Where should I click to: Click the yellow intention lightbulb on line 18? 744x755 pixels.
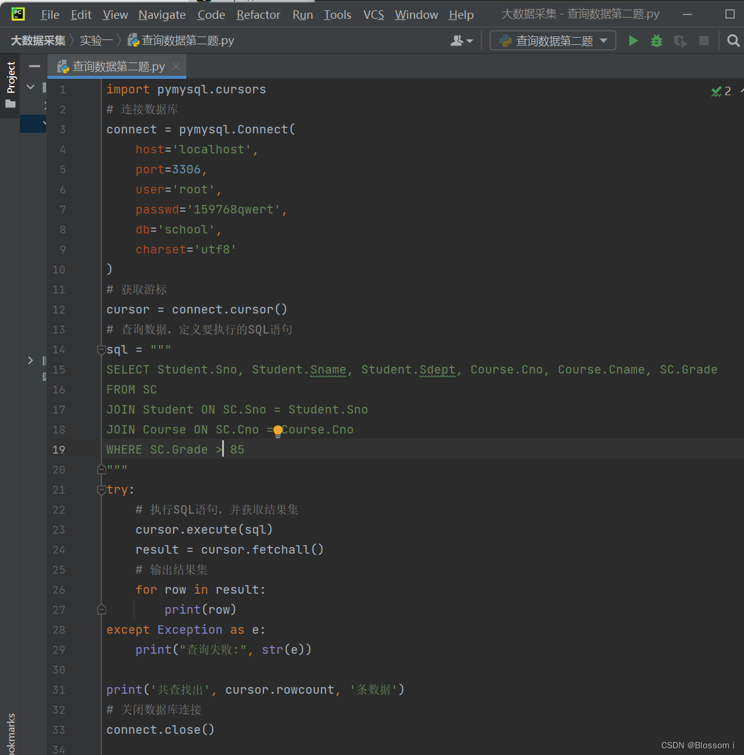[x=278, y=431]
